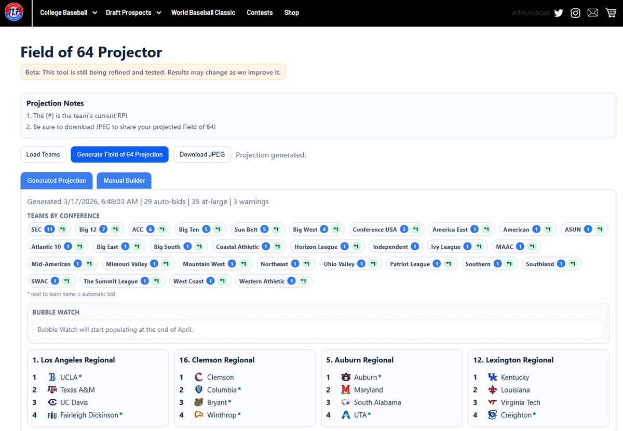Click the UC Davis team logo
Screen dimensions: 623x431
(x=52, y=402)
